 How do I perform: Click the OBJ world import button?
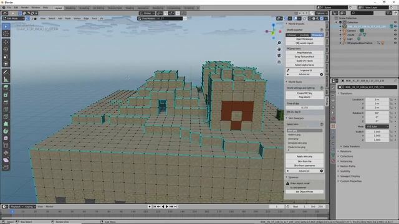point(305,43)
